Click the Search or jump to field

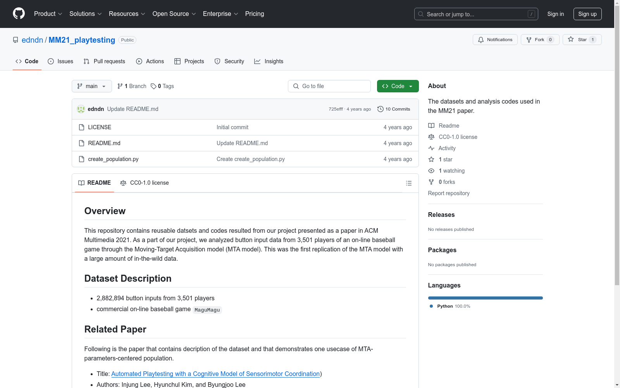point(476,14)
